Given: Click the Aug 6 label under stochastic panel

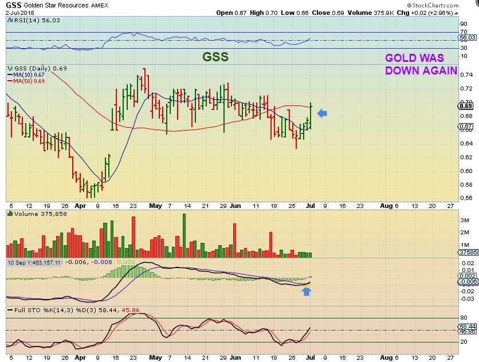Looking at the screenshot, I should (x=389, y=357).
